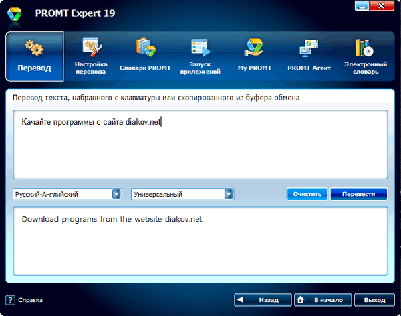Expand the Универсальный profile arrow
This screenshot has width=401, height=316.
(x=229, y=194)
